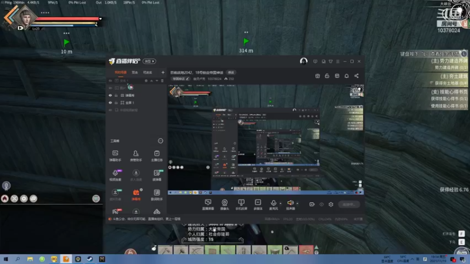This screenshot has width=470, height=264.
Task: Move selected source down with arrow
Action: point(157,81)
